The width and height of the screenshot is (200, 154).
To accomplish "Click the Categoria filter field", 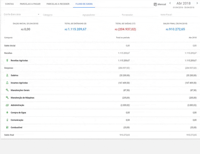I will coord(61,15).
